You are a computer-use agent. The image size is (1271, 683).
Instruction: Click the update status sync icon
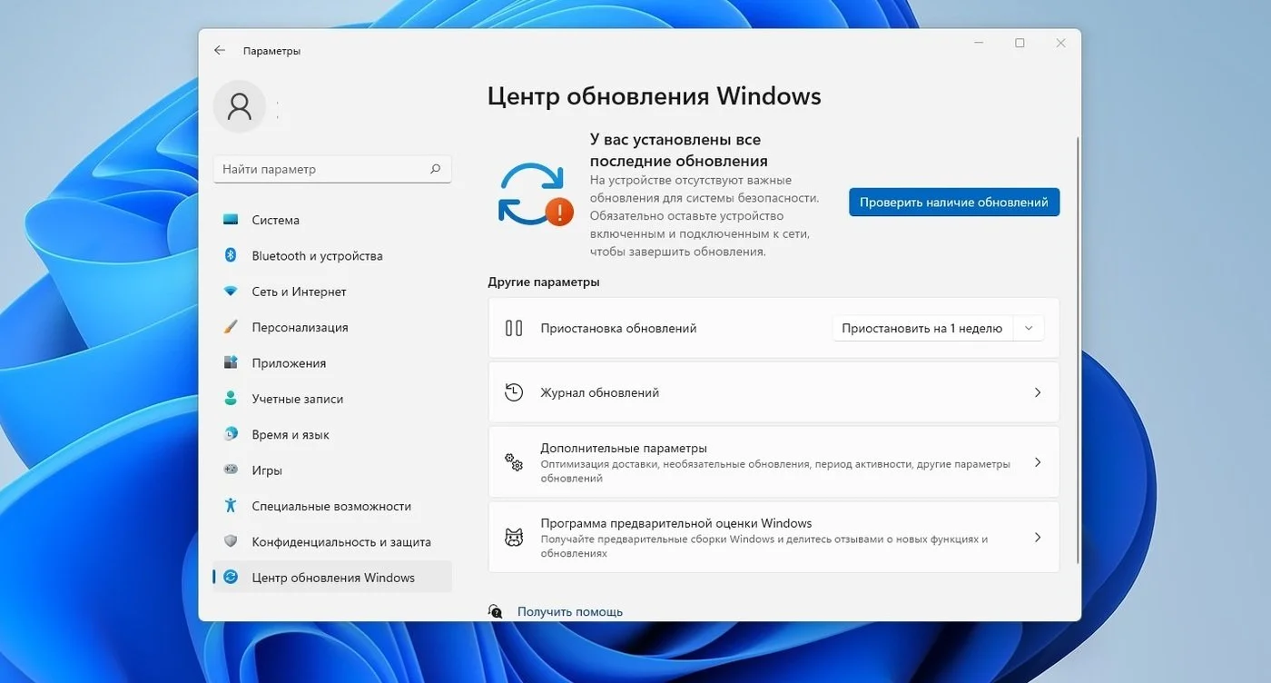535,194
